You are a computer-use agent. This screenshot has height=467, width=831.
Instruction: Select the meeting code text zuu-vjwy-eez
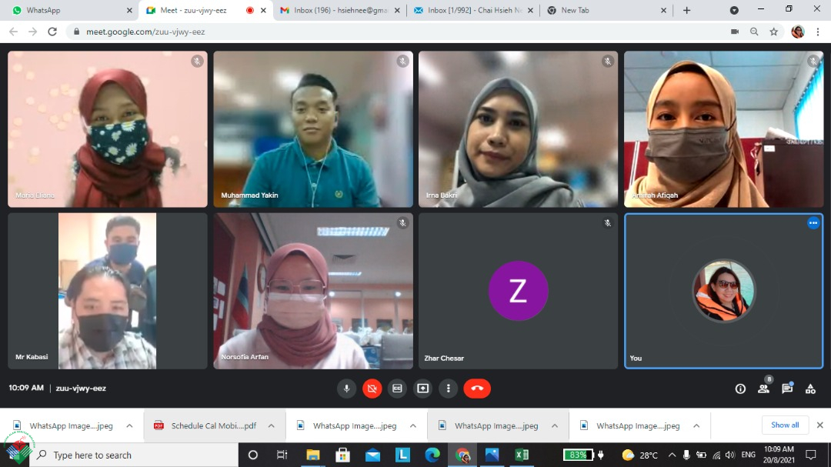(81, 388)
